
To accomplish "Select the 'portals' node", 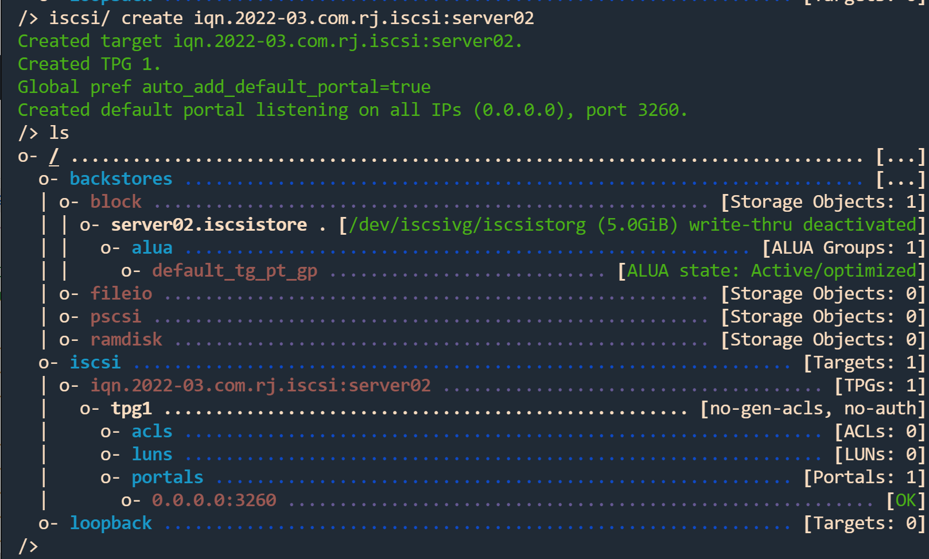I will click(168, 478).
